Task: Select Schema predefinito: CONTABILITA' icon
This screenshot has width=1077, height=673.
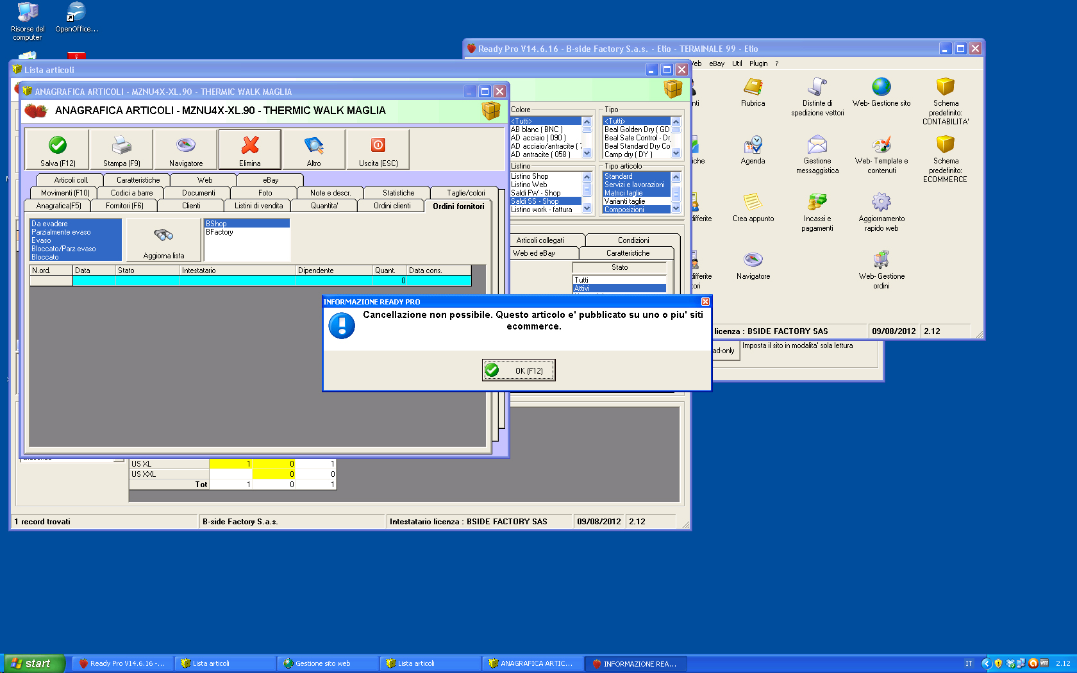Action: 946,87
